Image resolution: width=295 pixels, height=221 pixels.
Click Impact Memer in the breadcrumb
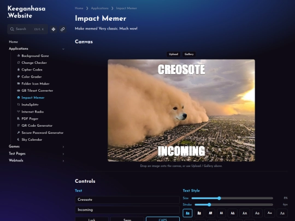pos(126,8)
